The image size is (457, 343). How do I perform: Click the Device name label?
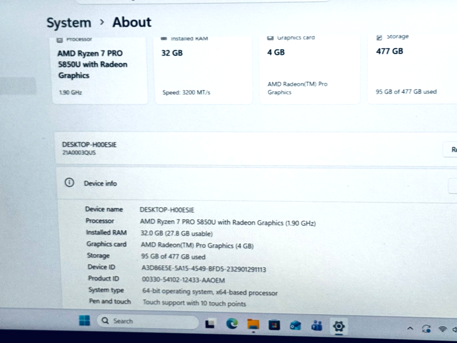(104, 209)
